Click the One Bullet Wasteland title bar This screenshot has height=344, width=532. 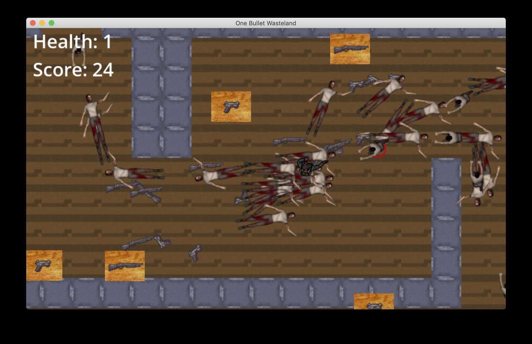point(266,23)
